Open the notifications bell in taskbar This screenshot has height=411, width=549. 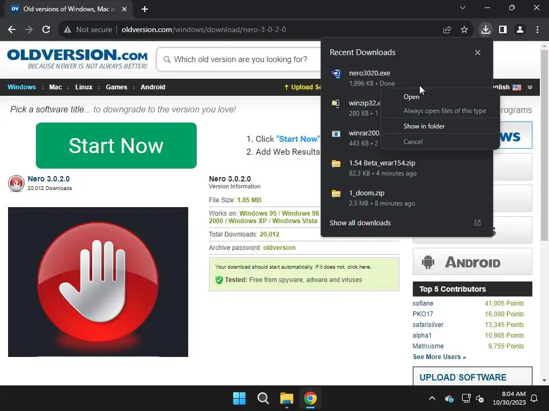[535, 398]
